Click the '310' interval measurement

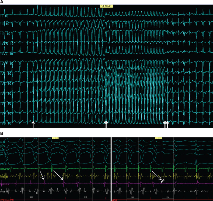click(x=86, y=197)
